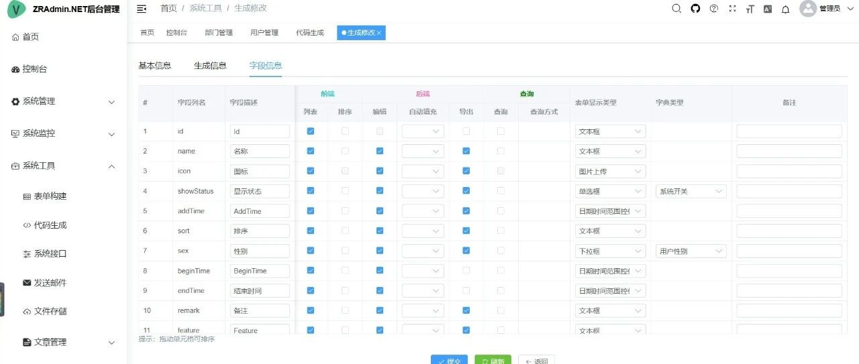Select the 字段信息 tab
Image resolution: width=859 pixels, height=364 pixels.
(266, 66)
